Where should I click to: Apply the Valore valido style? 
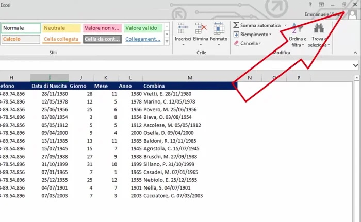click(x=143, y=28)
